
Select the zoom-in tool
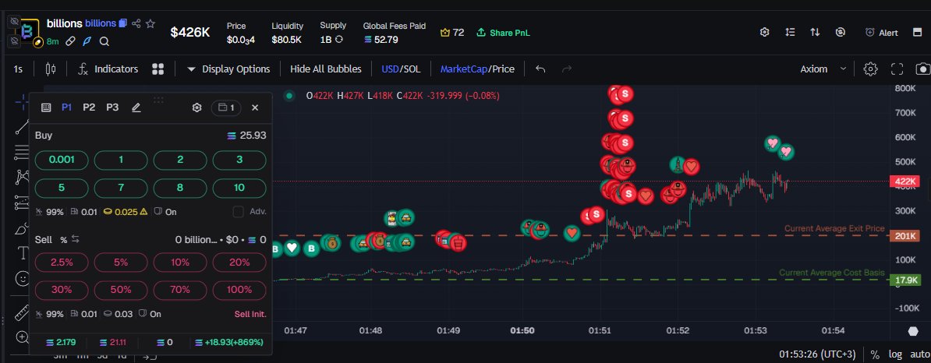click(x=22, y=337)
